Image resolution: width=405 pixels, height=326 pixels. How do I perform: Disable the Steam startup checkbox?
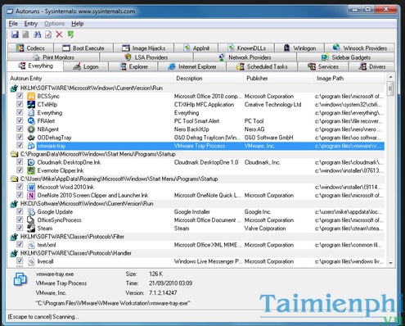(x=20, y=228)
